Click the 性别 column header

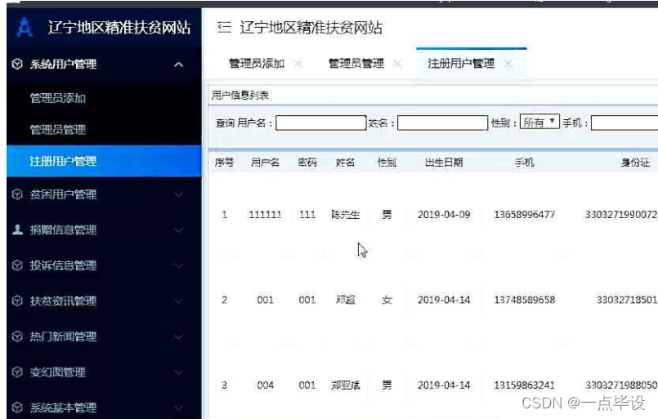click(387, 163)
